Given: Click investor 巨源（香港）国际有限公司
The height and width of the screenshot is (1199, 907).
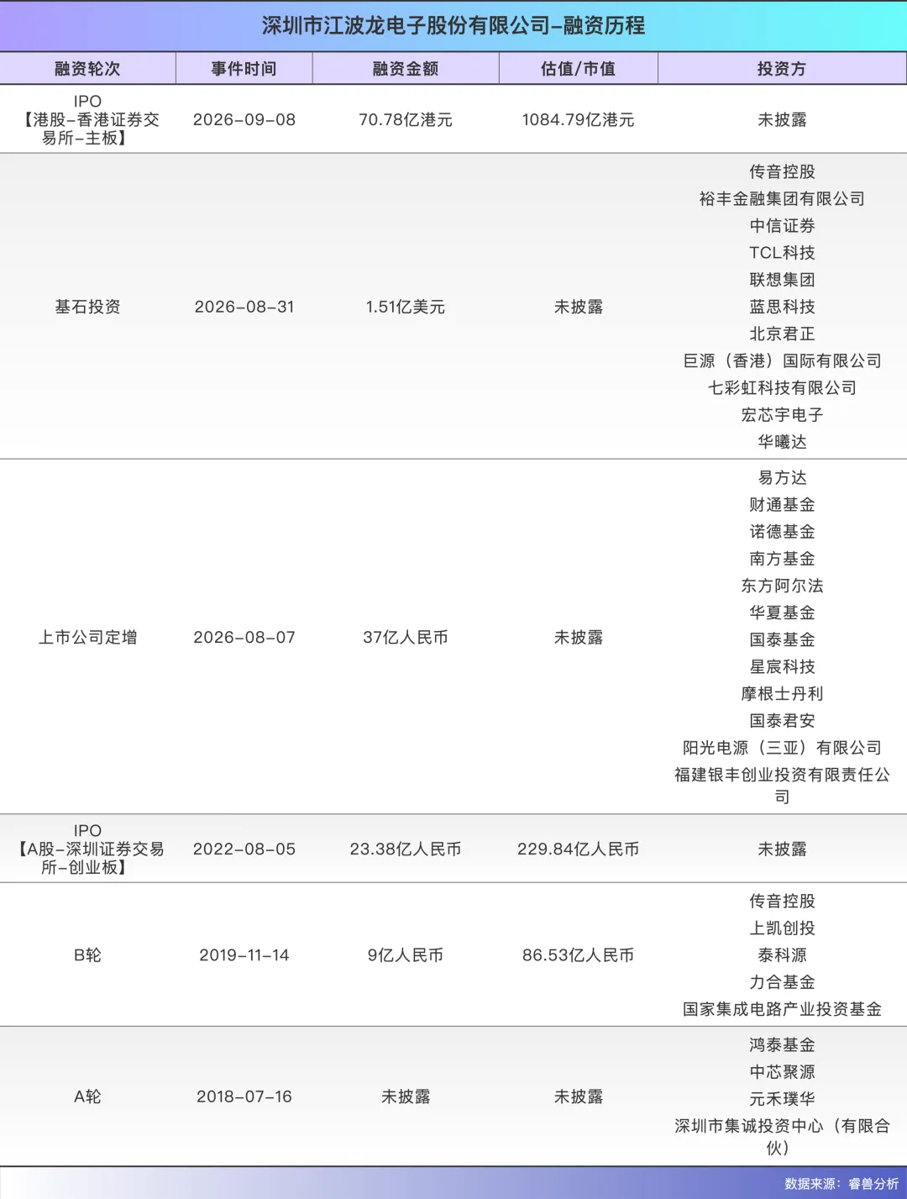Looking at the screenshot, I should click(x=782, y=360).
